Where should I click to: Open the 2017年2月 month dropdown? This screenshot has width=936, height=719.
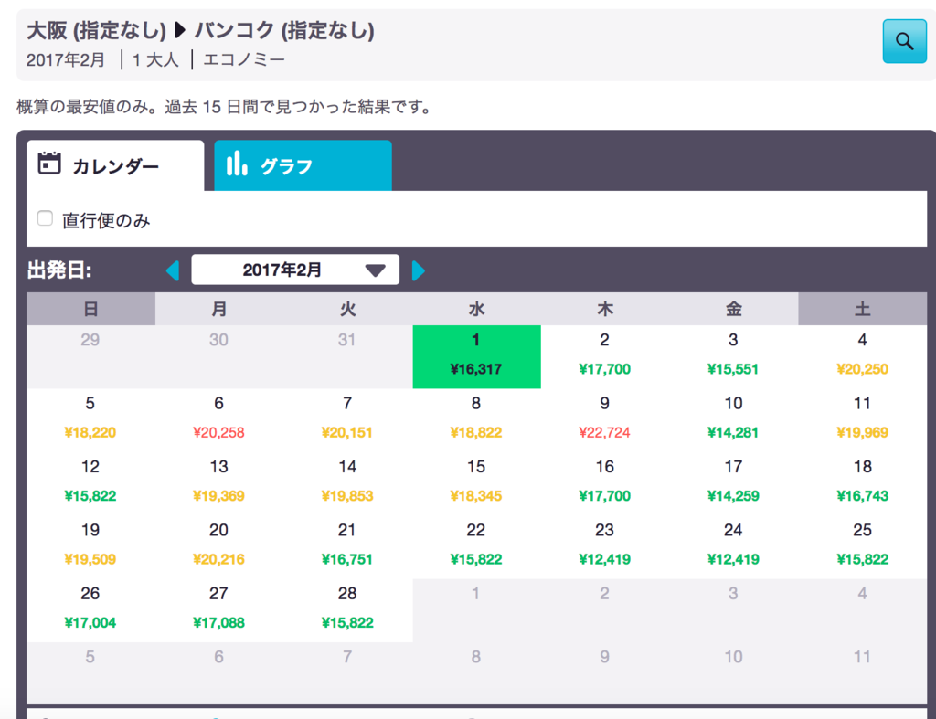pyautogui.click(x=295, y=270)
